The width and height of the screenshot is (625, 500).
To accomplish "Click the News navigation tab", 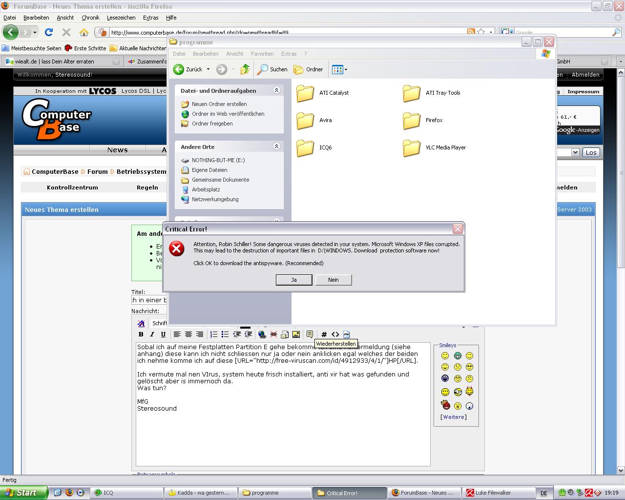I will click(117, 150).
